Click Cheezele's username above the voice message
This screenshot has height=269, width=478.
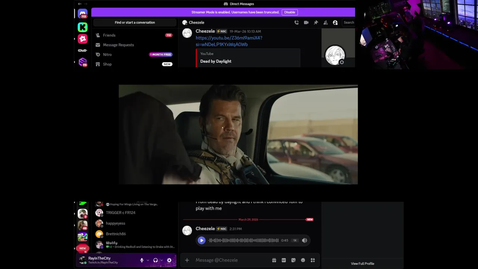[x=205, y=229]
